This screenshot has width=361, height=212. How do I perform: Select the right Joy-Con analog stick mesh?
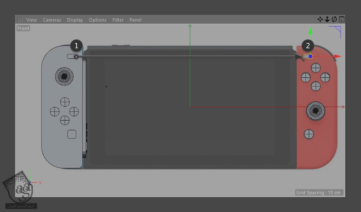point(316,111)
